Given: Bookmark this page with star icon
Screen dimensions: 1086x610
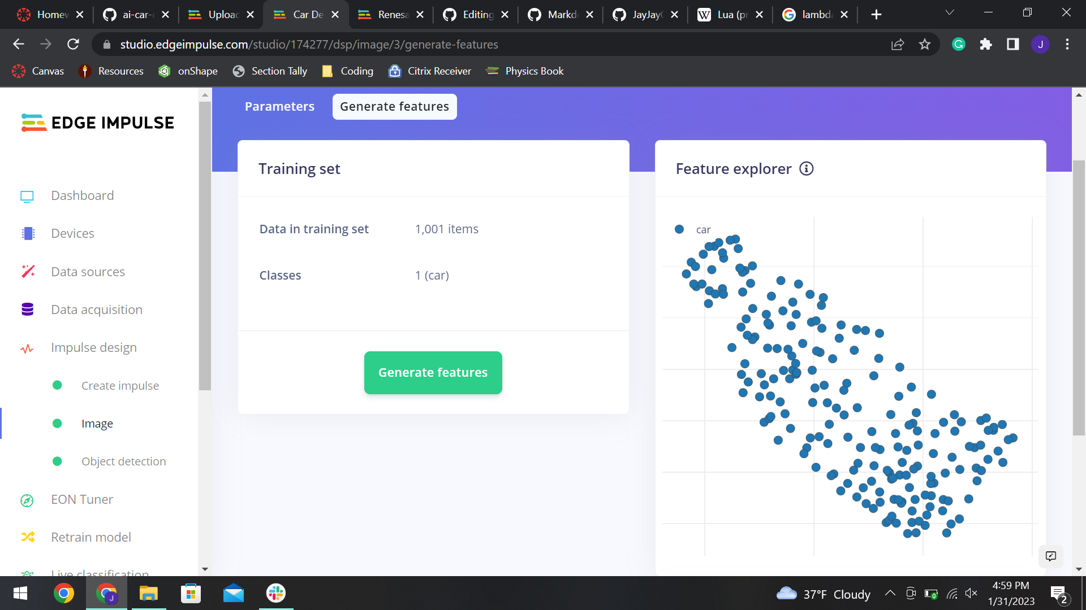Looking at the screenshot, I should click(925, 45).
